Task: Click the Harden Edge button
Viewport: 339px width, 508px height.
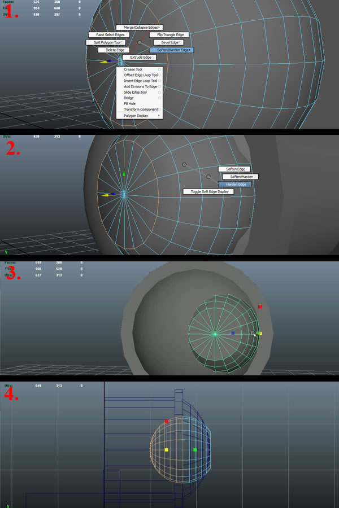Action: pos(234,184)
